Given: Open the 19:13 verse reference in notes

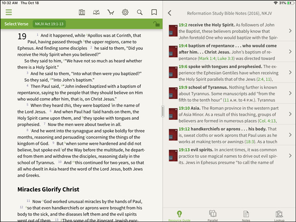Looking at the screenshot, I should pos(184,150).
